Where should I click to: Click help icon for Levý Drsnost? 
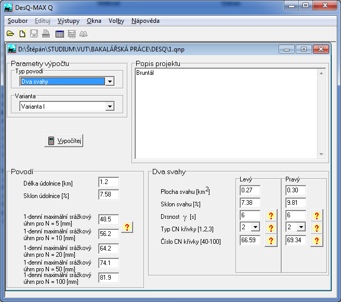[x=271, y=216]
